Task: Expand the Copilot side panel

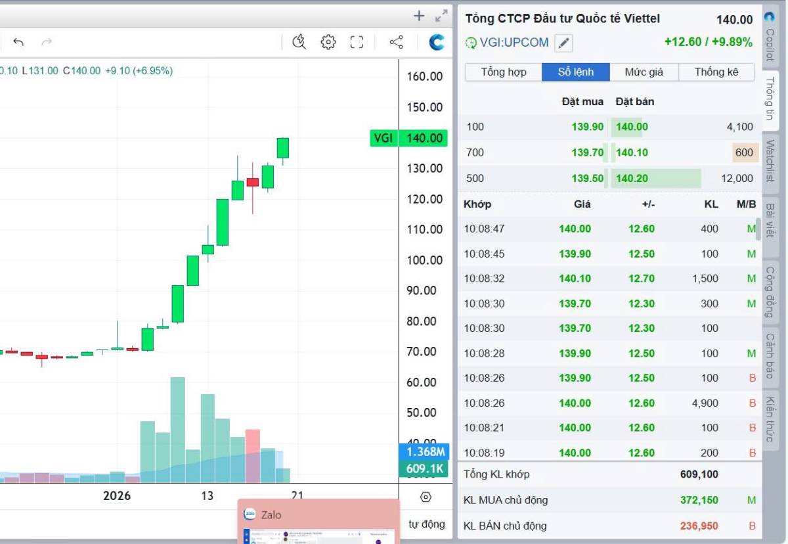Action: (x=770, y=41)
